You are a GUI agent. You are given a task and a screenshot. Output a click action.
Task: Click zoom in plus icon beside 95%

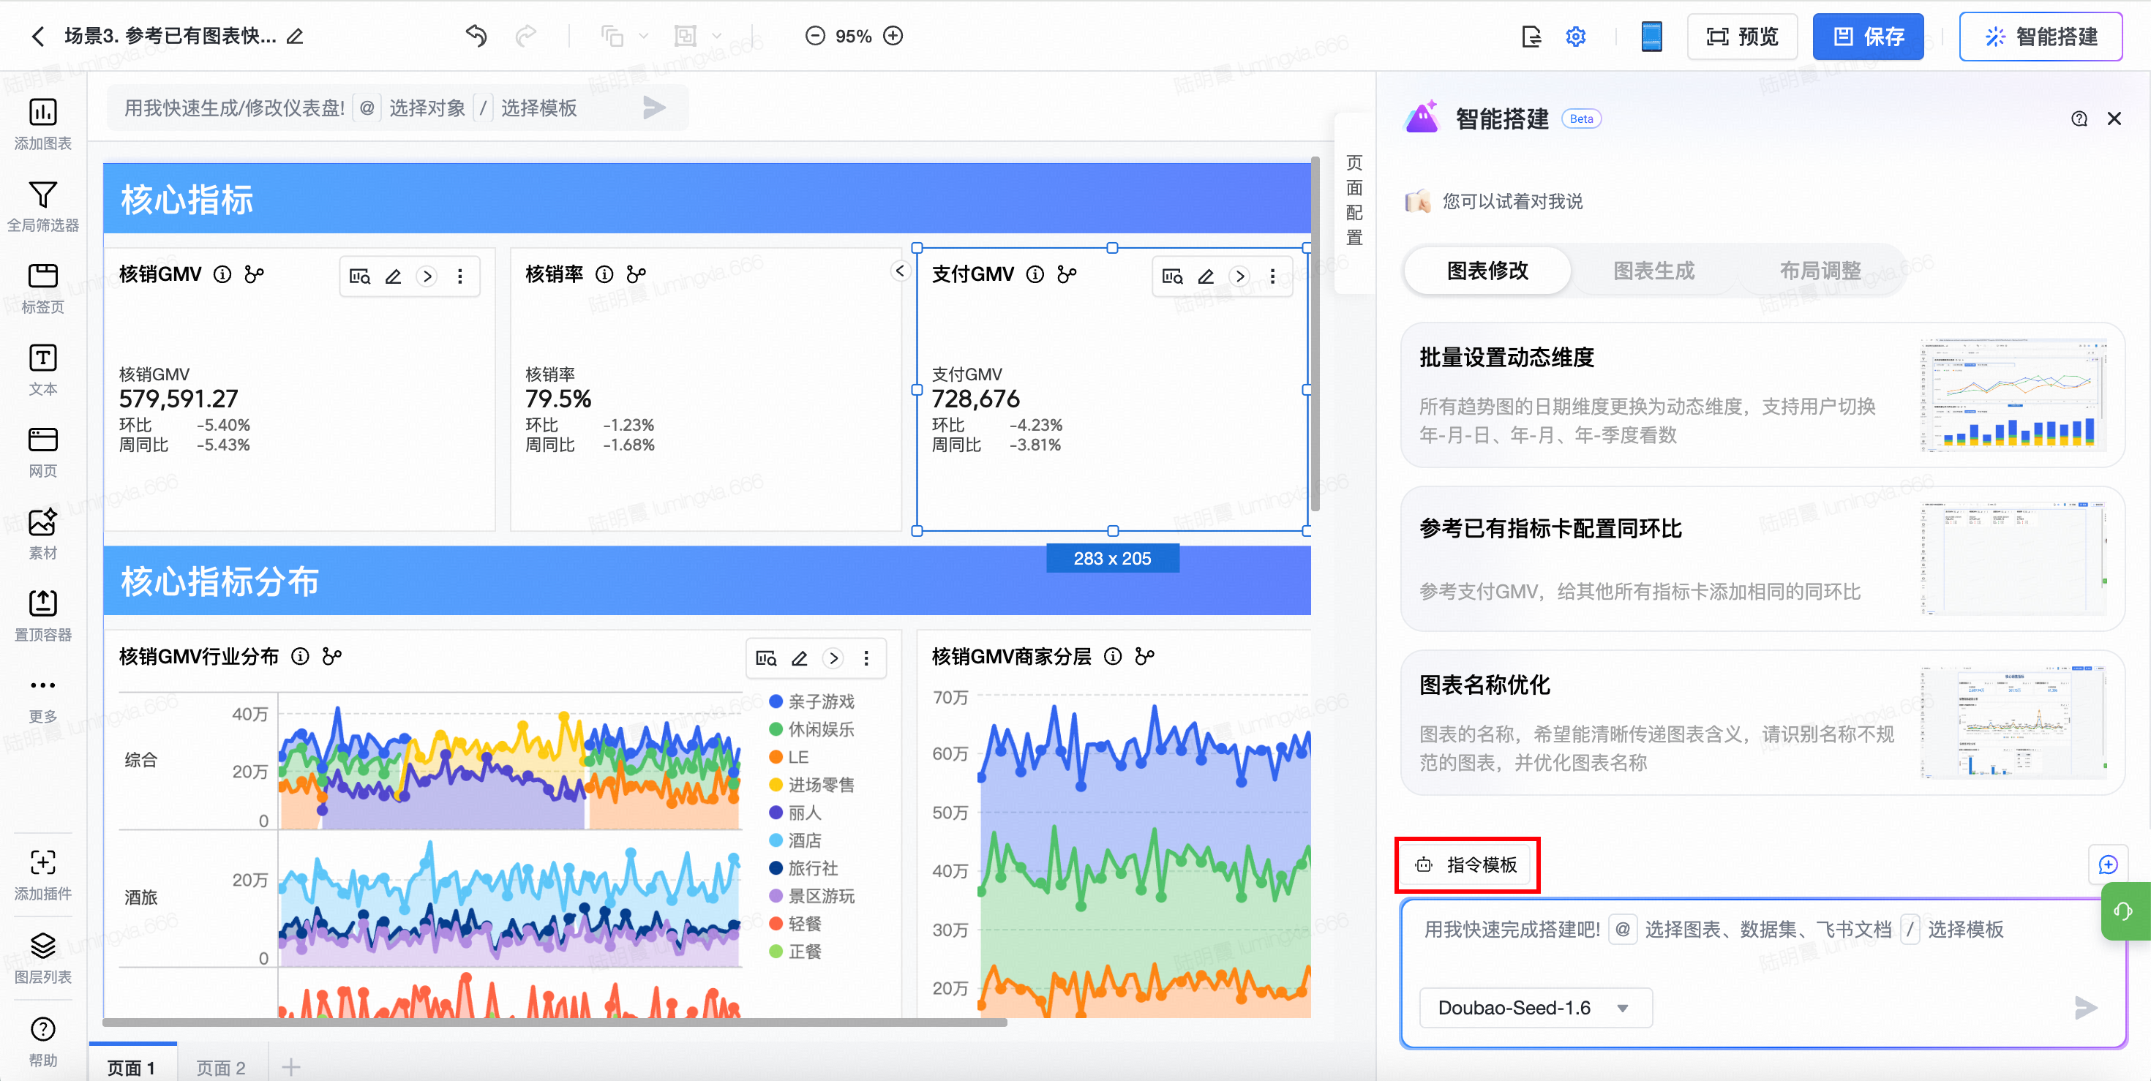(x=893, y=36)
